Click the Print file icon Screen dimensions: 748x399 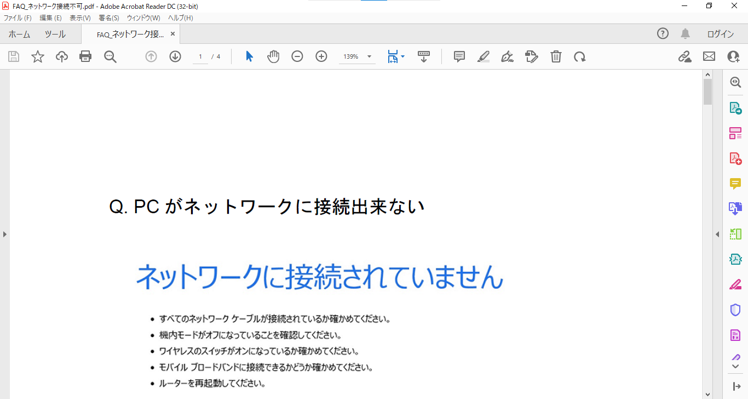(x=85, y=56)
